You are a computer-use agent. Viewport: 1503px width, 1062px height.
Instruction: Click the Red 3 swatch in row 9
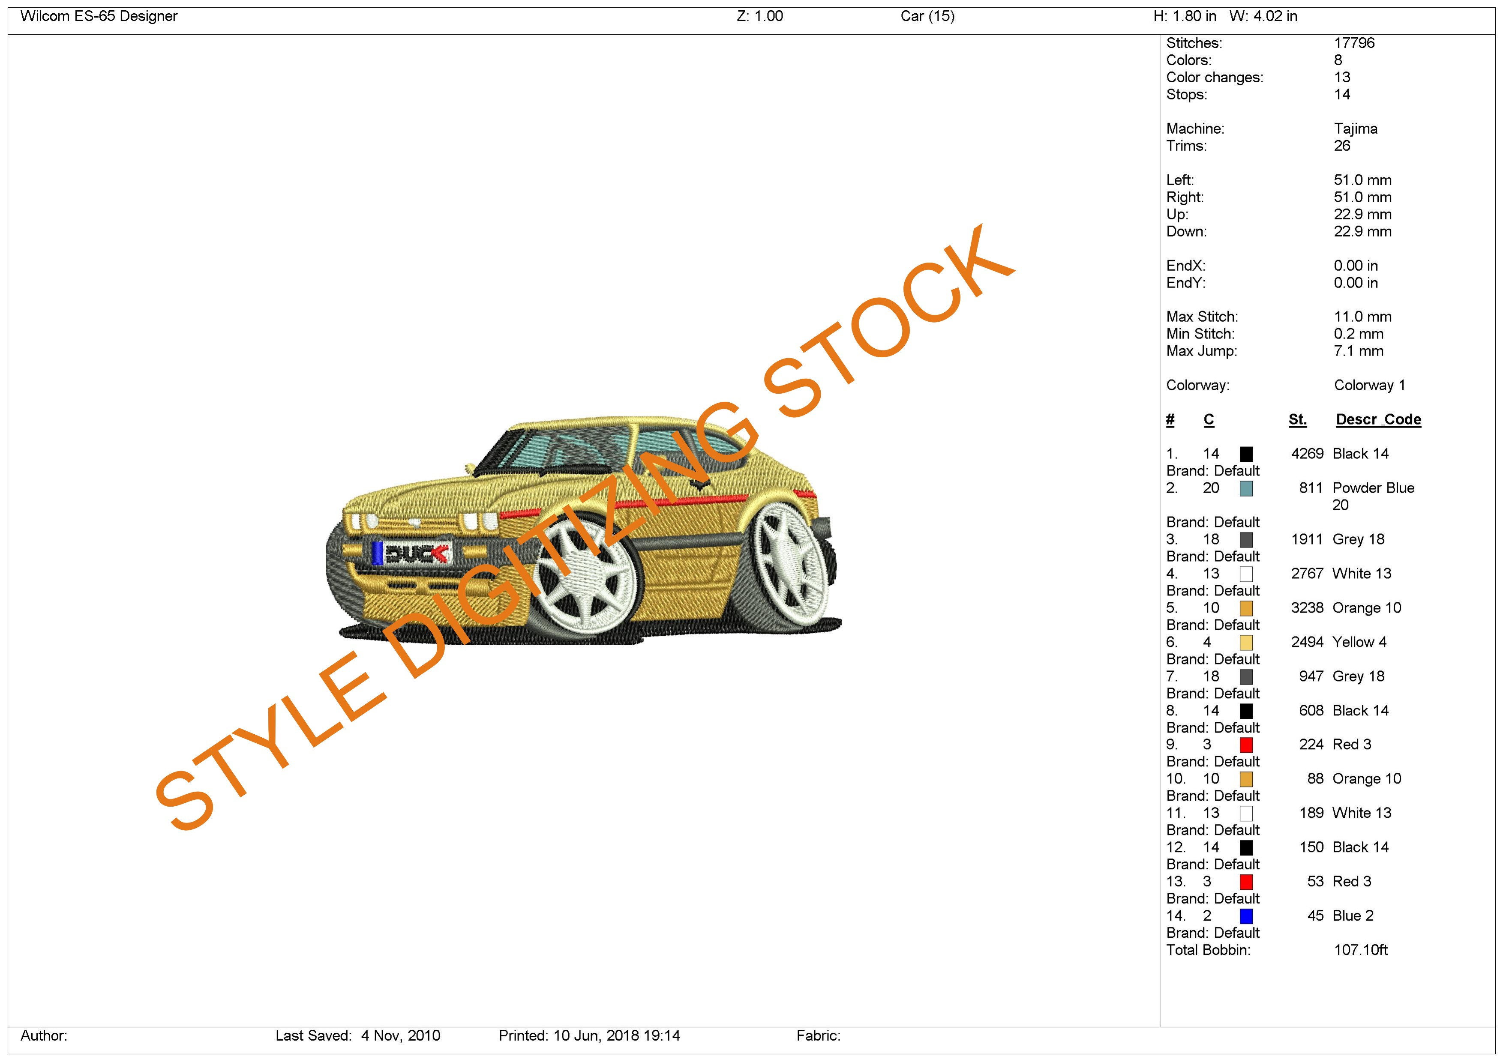[1246, 745]
